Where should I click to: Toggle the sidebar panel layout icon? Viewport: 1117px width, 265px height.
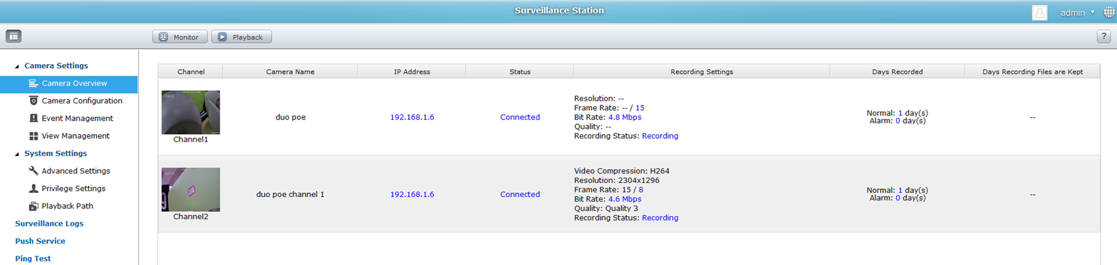click(13, 37)
